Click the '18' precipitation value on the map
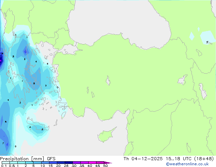The image size is (216, 167). point(2,54)
